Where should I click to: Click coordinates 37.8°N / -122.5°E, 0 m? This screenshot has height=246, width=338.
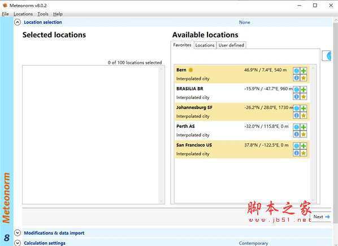point(266,145)
